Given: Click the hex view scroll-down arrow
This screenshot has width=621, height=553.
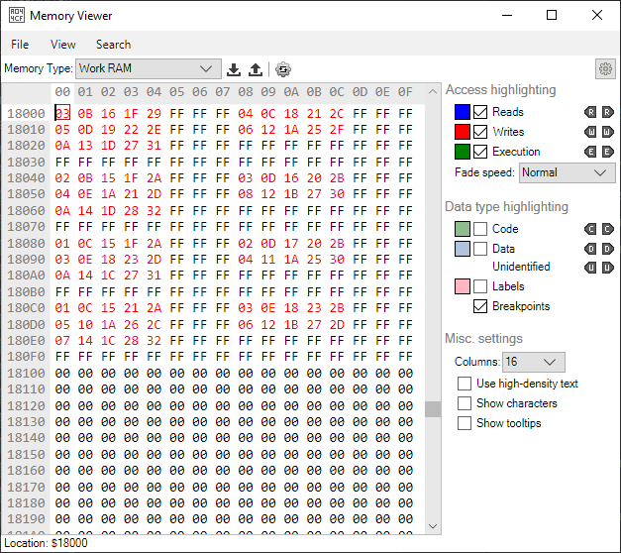Looking at the screenshot, I should 433,526.
